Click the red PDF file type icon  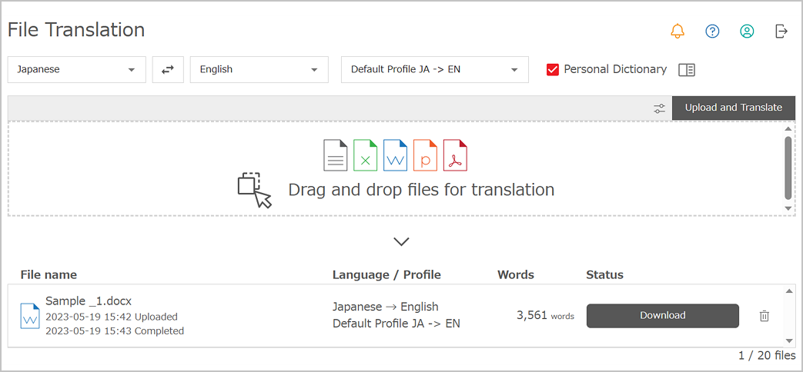click(455, 155)
